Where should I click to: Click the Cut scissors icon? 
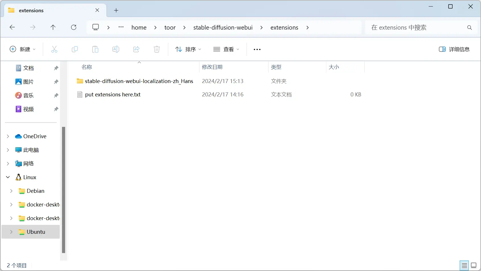click(x=54, y=49)
